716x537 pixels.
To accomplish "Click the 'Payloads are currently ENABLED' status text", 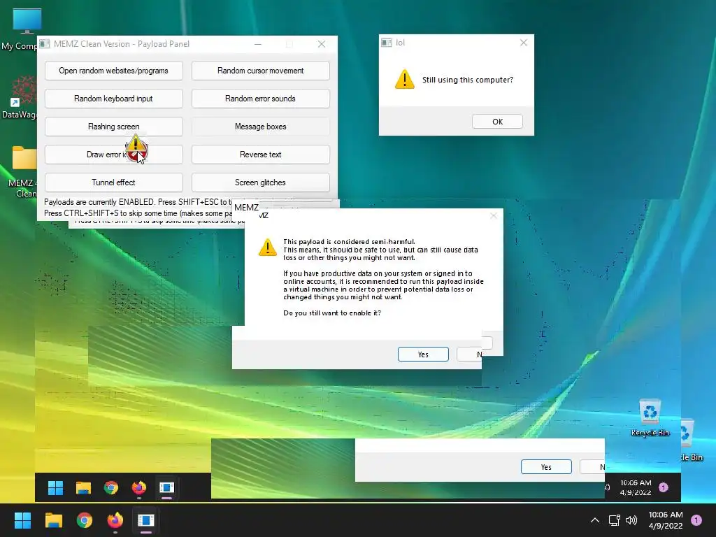I will (99, 202).
